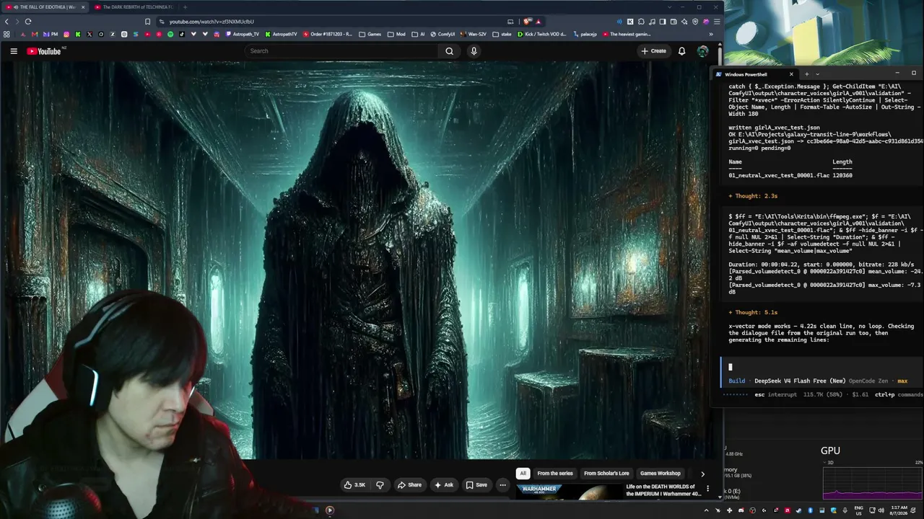Expand the Thought 2.3s entry in PowerShell
The height and width of the screenshot is (519, 924).
[753, 195]
